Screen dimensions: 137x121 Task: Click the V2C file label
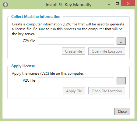pos(29,80)
